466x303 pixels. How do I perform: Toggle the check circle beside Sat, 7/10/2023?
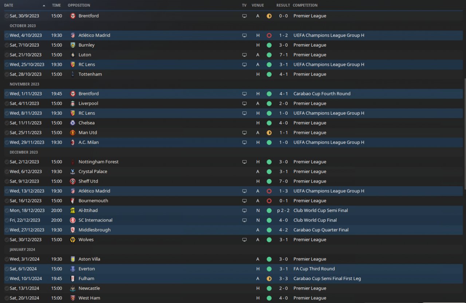click(x=7, y=45)
